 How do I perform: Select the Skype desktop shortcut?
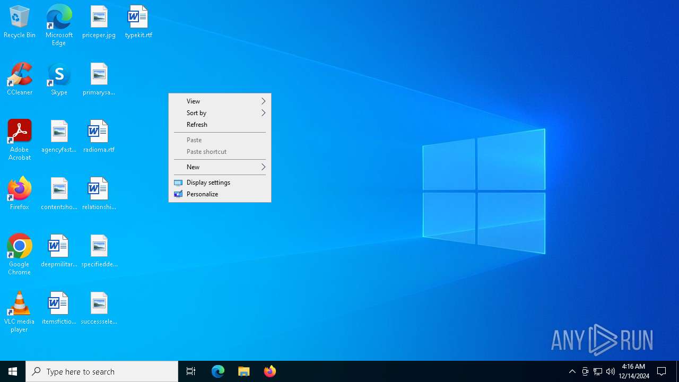click(59, 79)
